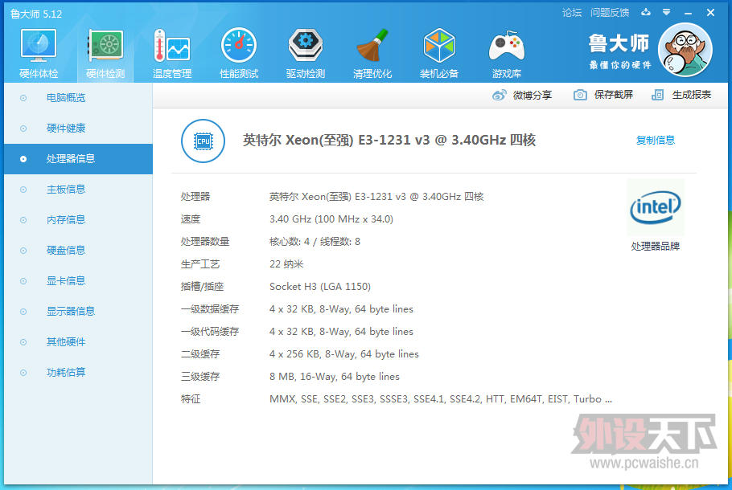Go to 内存信息 in the sidebar

(66, 220)
